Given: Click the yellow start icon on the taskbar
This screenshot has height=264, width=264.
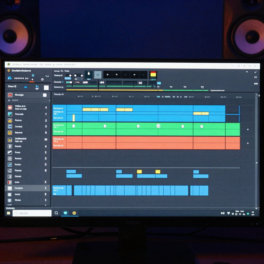Looking at the screenshot, I should coord(9,213).
